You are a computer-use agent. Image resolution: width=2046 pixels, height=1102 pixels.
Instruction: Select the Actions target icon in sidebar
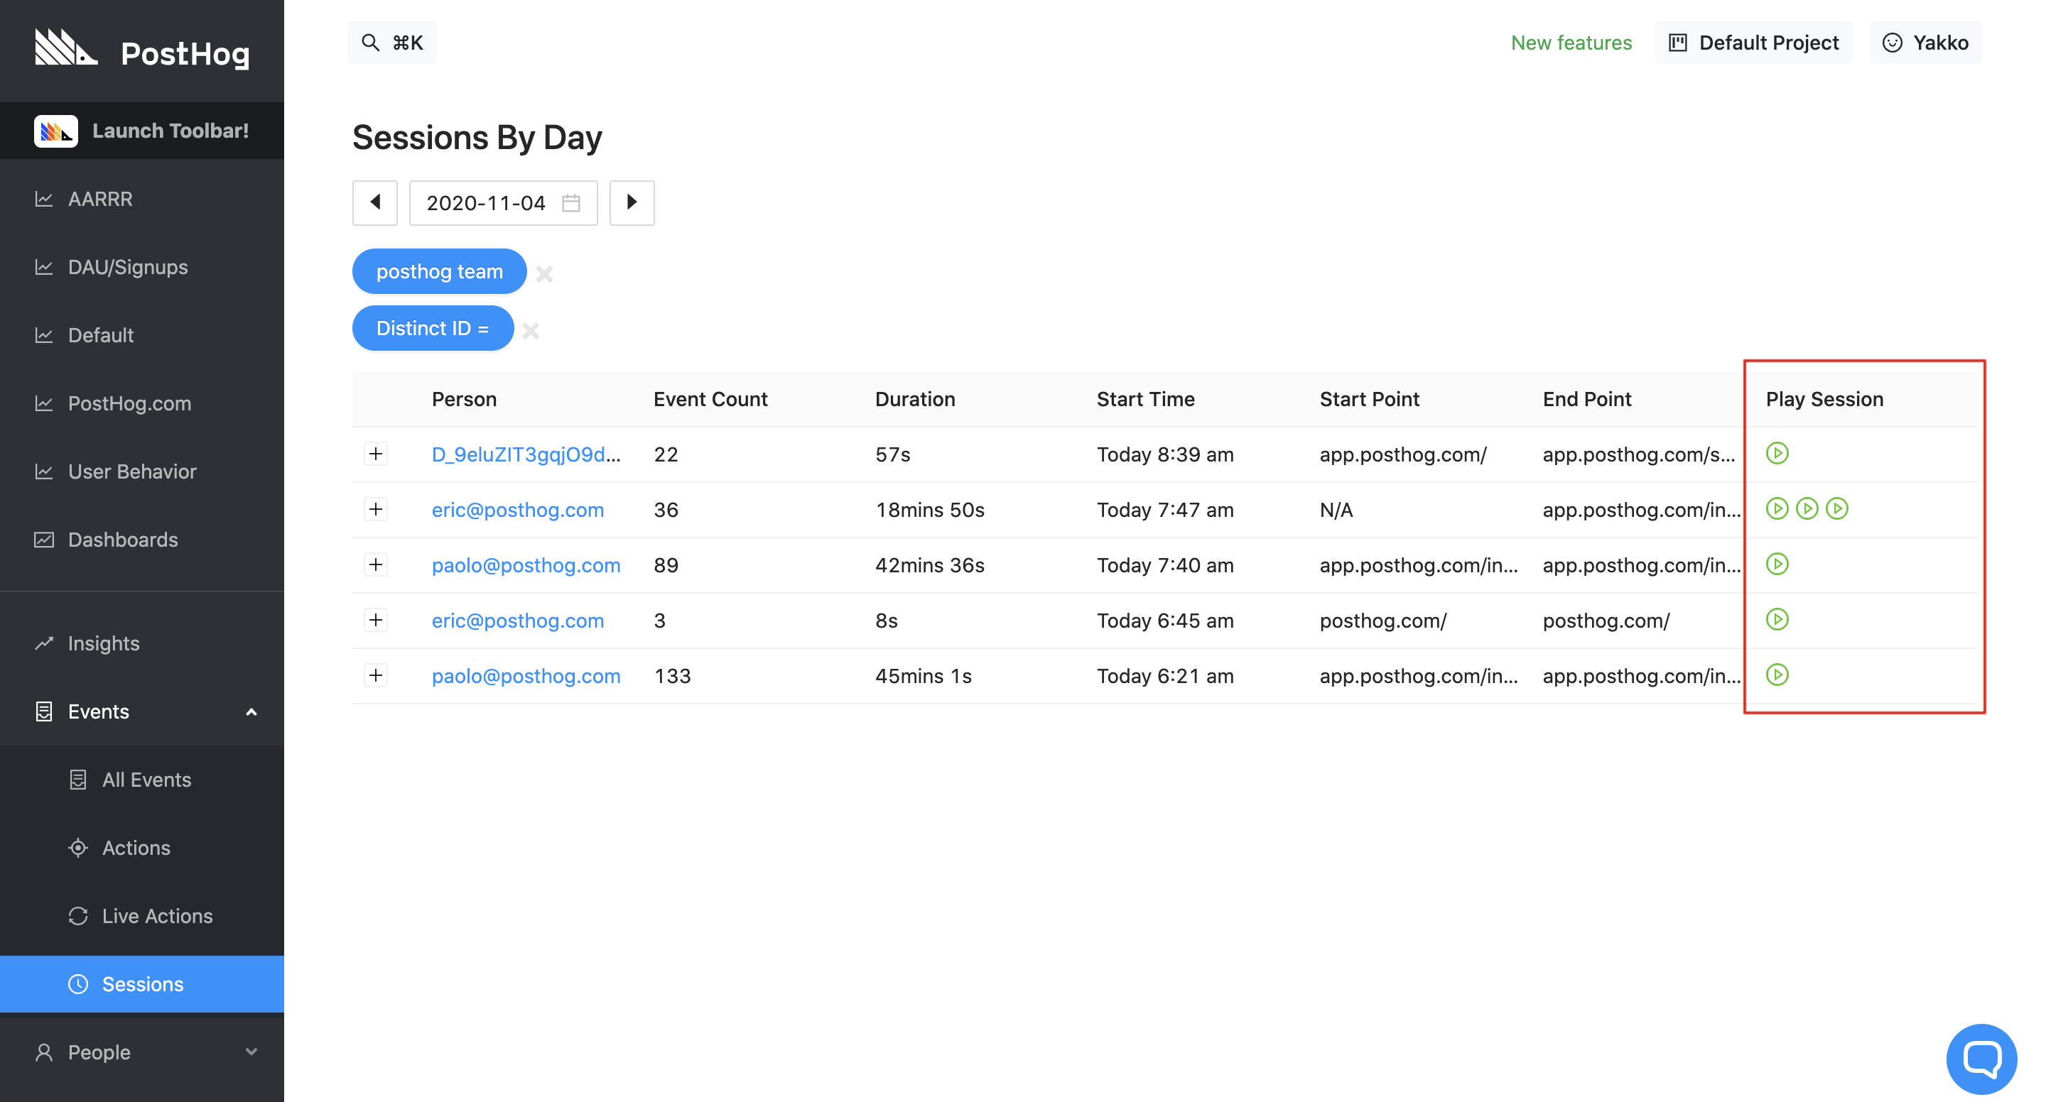[78, 847]
